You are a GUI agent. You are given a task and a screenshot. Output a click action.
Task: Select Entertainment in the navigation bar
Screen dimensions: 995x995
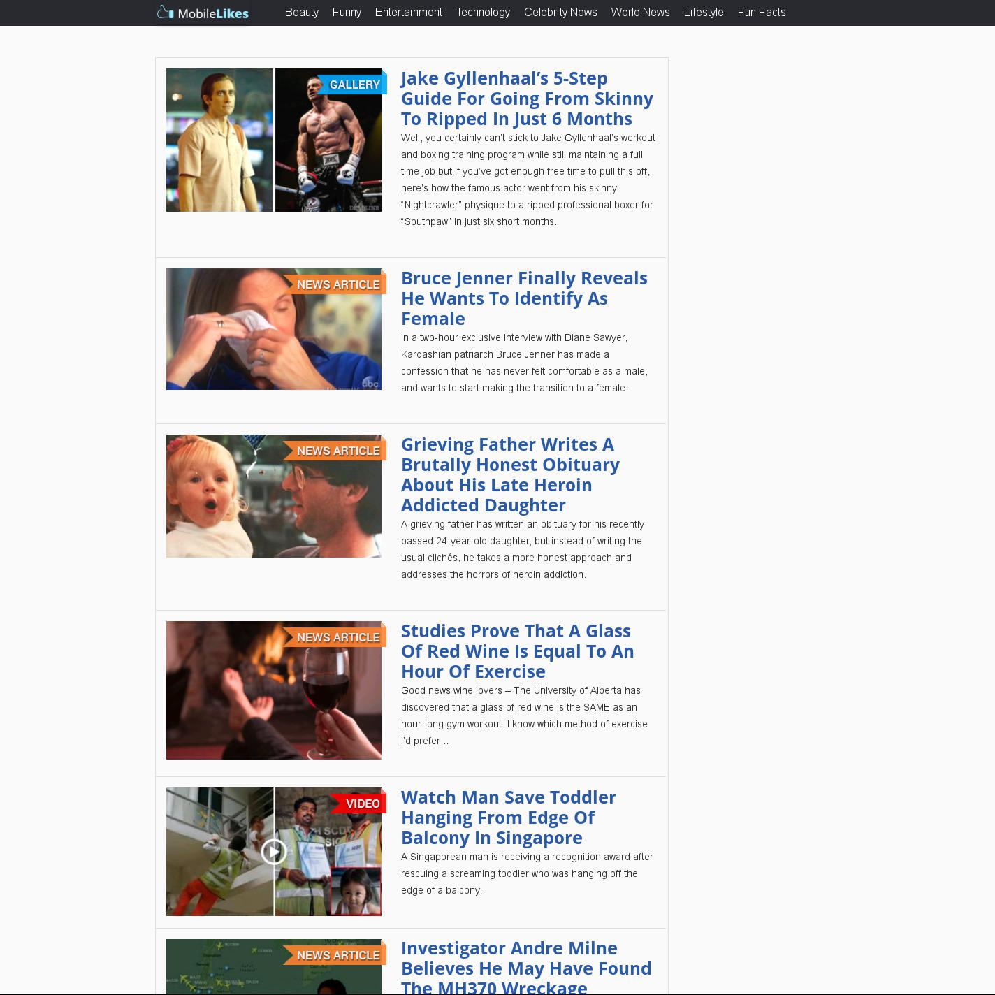click(x=408, y=13)
